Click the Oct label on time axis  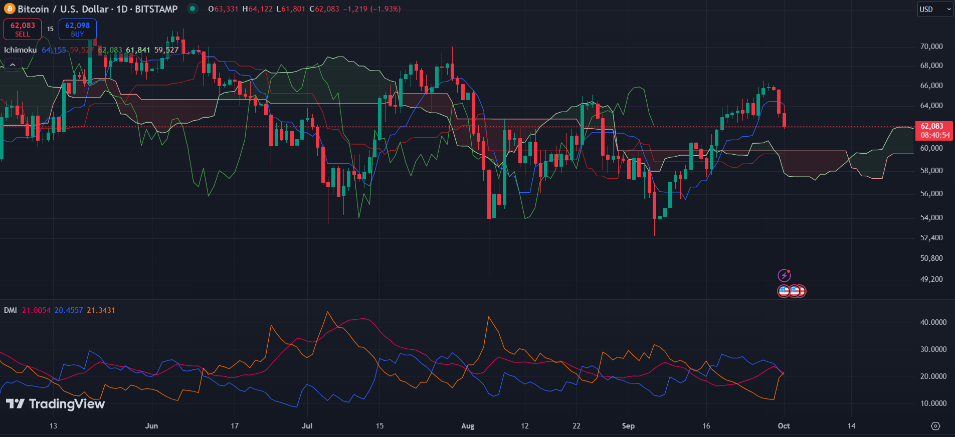[784, 426]
